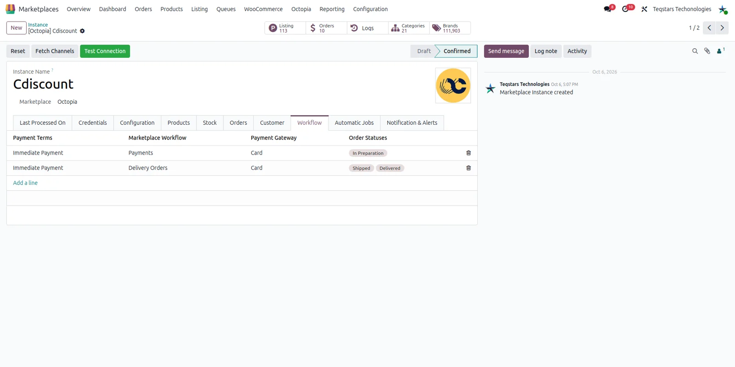Switch to the Last Processed On tab
This screenshot has height=367, width=735.
pyautogui.click(x=43, y=123)
